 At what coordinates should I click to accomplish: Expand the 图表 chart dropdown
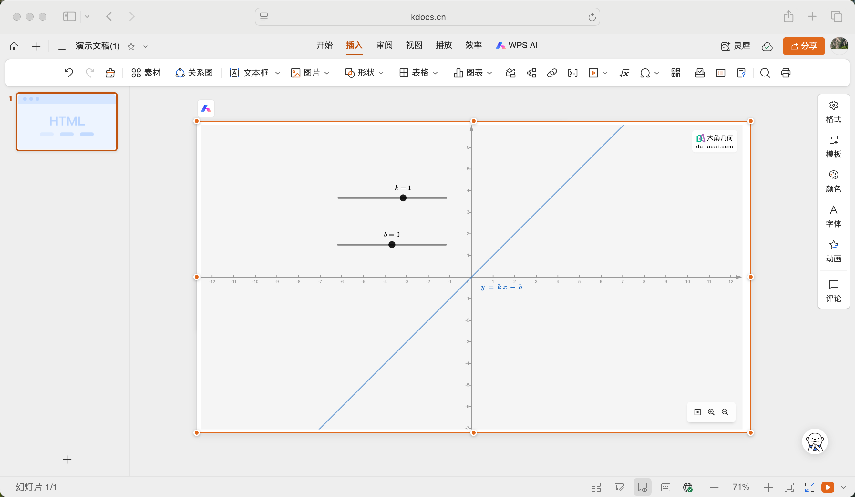point(489,73)
